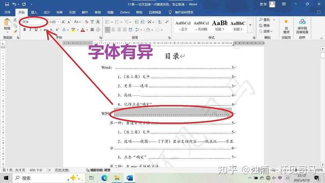Toggle center alignment button
Image resolution: width=325 pixels, height=183 pixels.
(113, 30)
